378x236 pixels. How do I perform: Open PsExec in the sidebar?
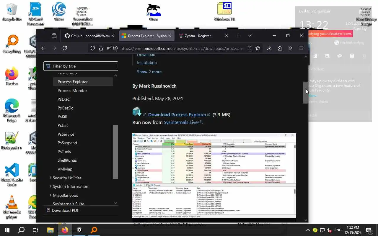pyautogui.click(x=63, y=99)
